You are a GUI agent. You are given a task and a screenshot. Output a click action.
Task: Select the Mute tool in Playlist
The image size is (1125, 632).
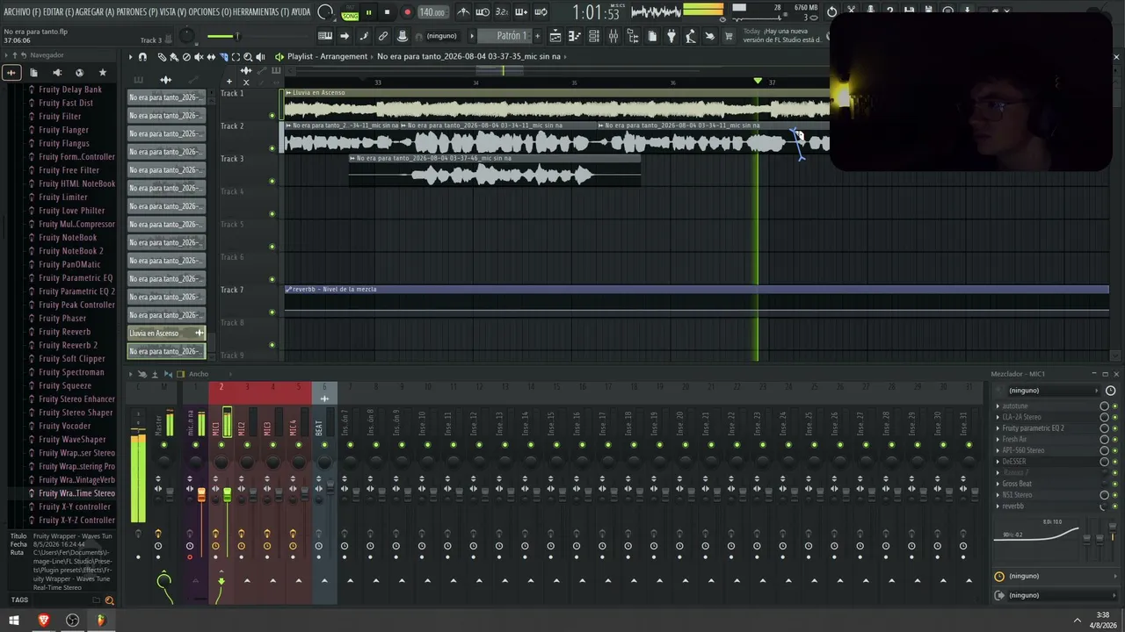coord(199,57)
